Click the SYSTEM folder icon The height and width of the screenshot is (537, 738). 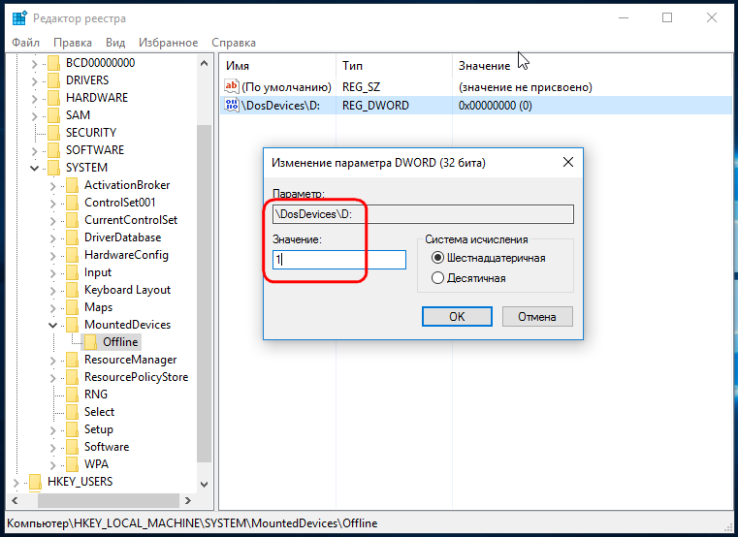click(54, 168)
